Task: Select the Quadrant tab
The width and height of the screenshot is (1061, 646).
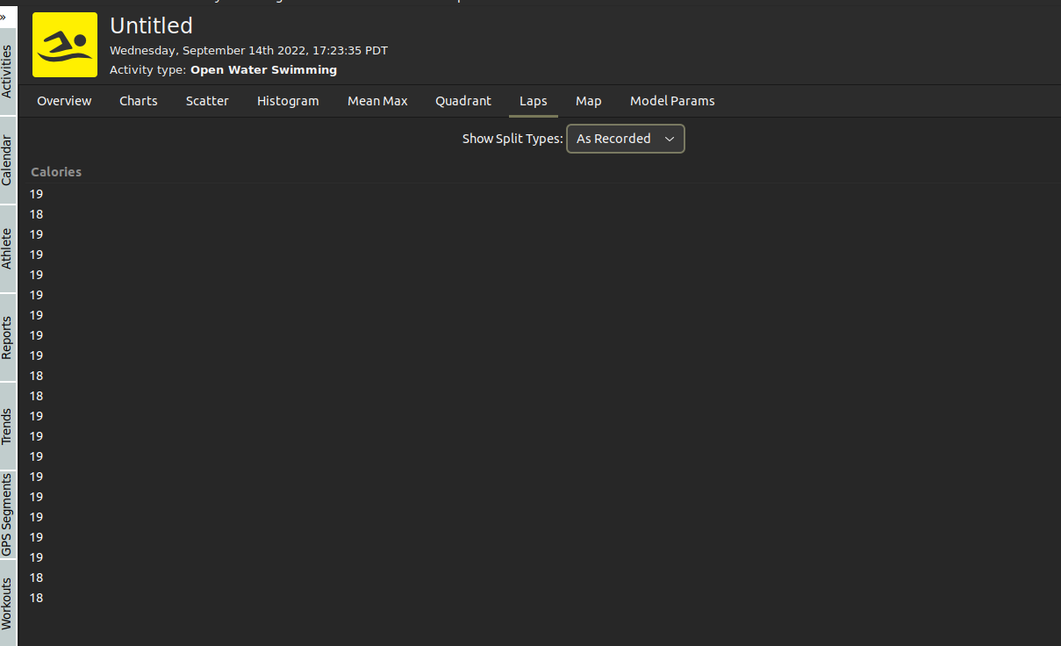Action: point(463,101)
